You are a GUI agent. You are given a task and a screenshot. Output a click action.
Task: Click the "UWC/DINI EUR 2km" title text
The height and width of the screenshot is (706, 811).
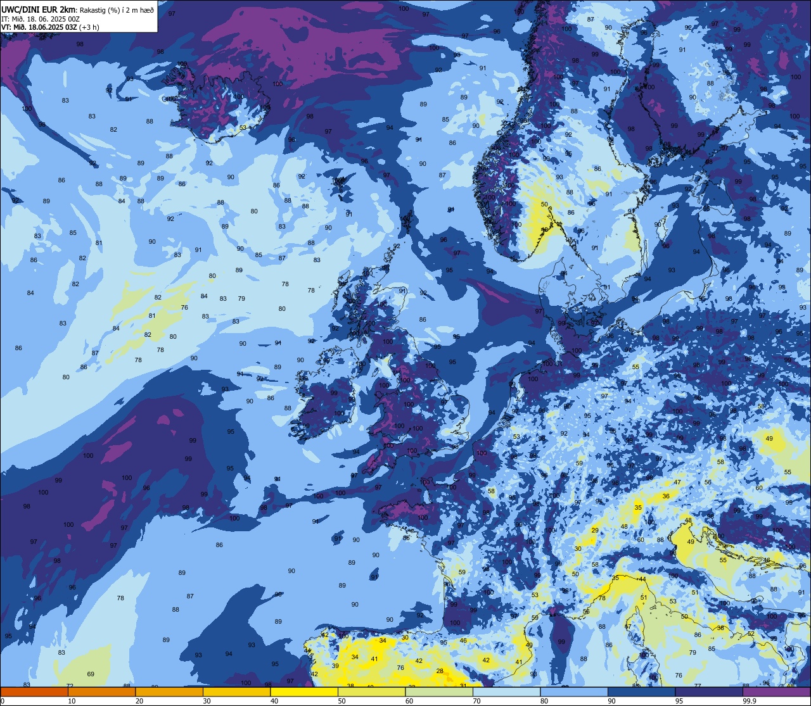39,9
